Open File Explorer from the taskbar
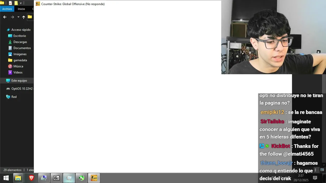The image size is (326, 183). click(18, 178)
